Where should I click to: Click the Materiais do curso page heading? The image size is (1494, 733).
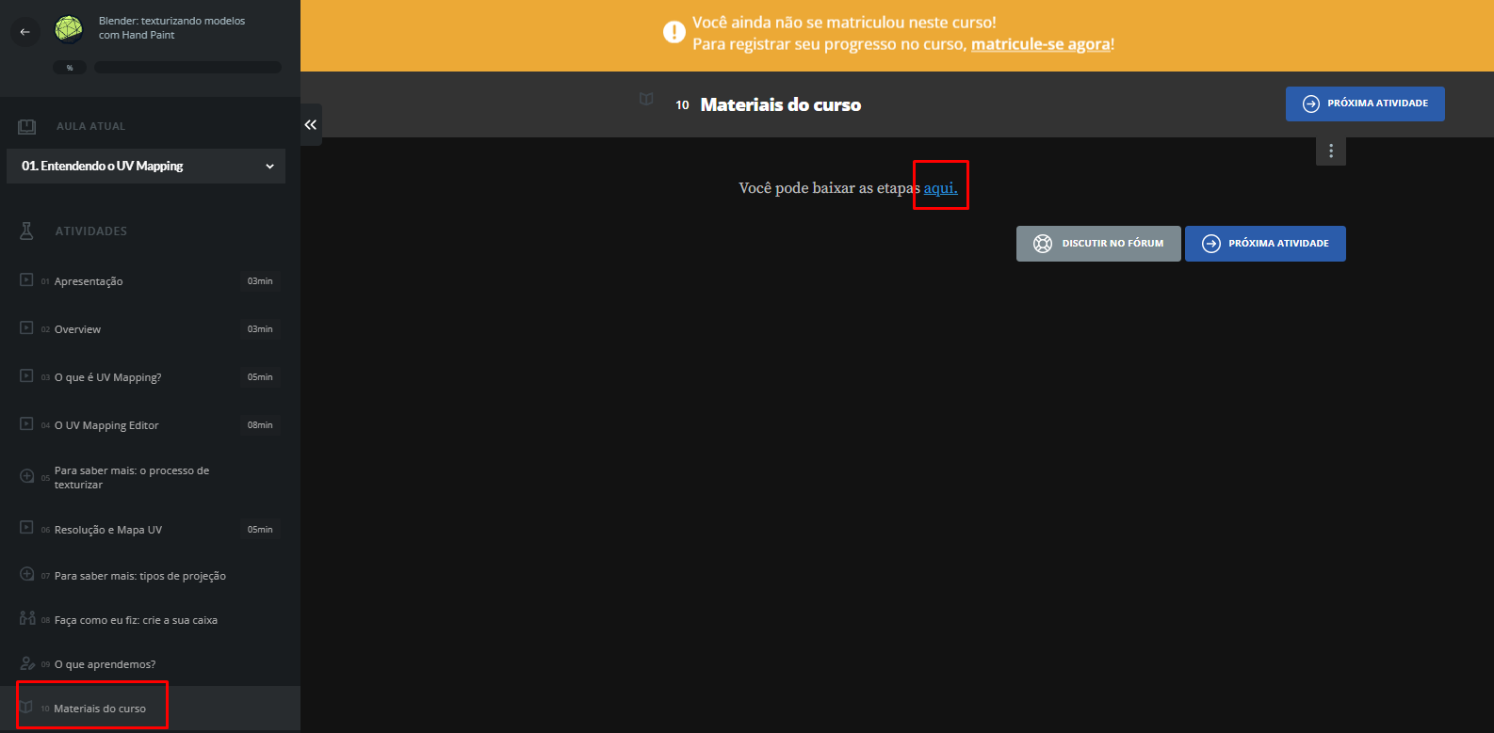(x=780, y=104)
